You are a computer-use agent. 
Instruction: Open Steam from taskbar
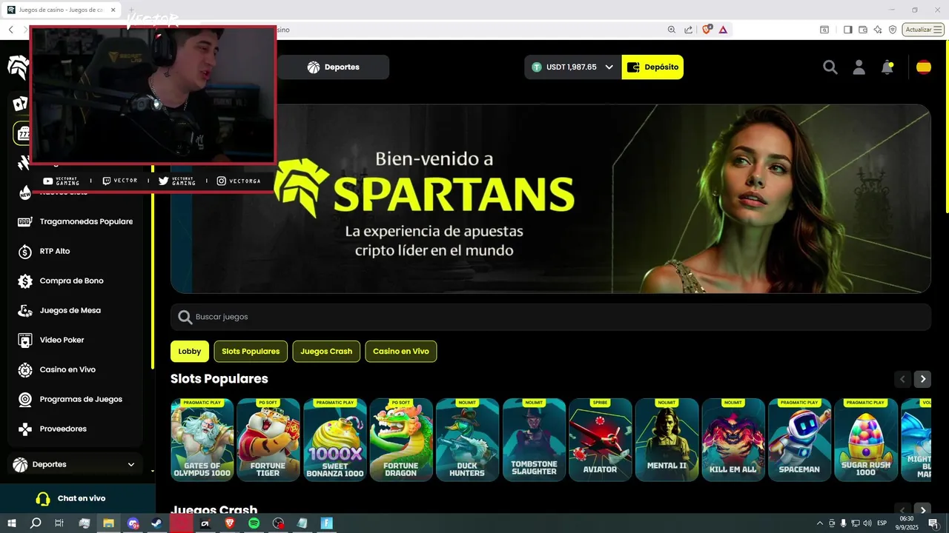[x=157, y=523]
